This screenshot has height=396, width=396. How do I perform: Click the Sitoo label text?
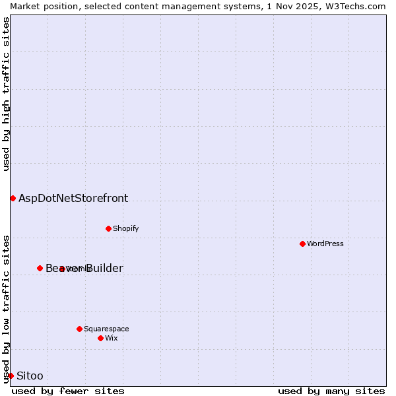[x=30, y=376]
